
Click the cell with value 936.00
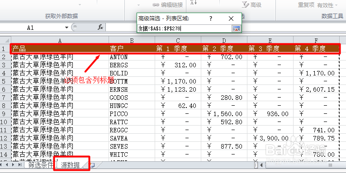click(x=270, y=114)
